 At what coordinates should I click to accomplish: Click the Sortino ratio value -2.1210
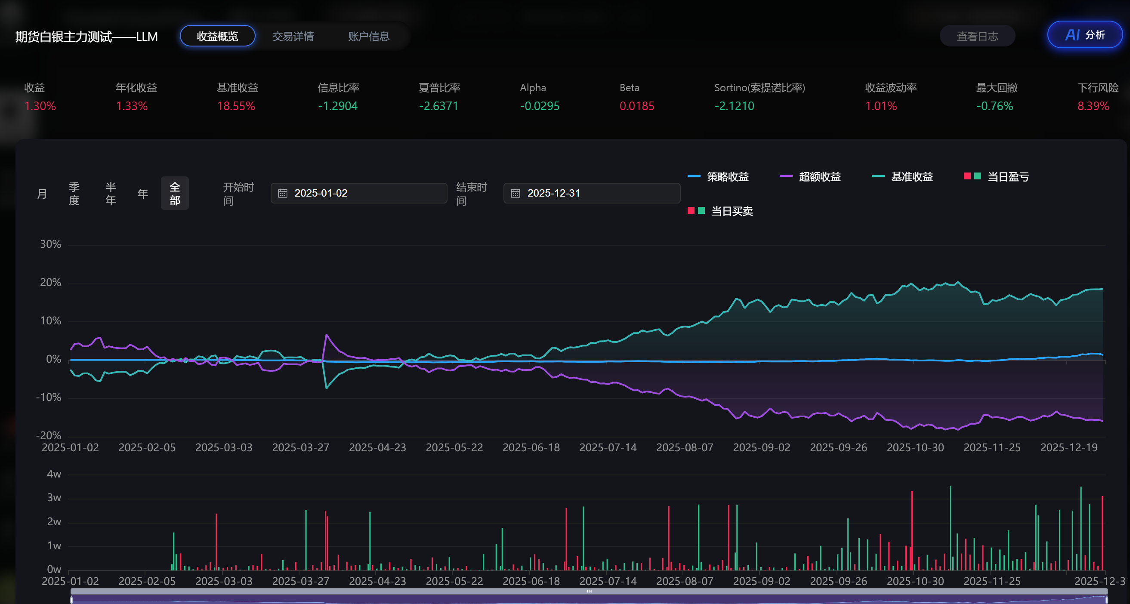734,106
